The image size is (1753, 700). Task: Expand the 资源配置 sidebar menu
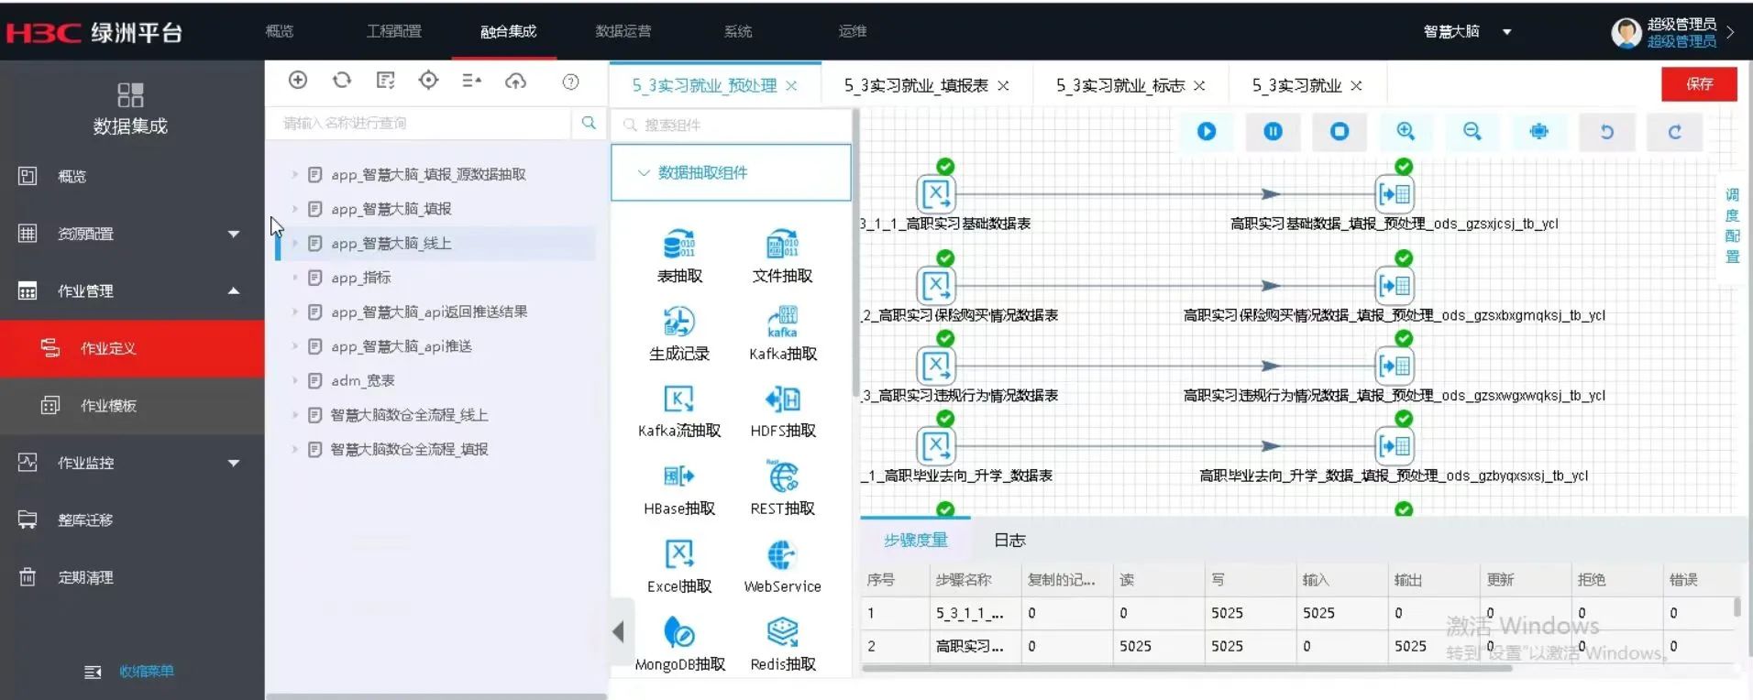click(x=234, y=234)
